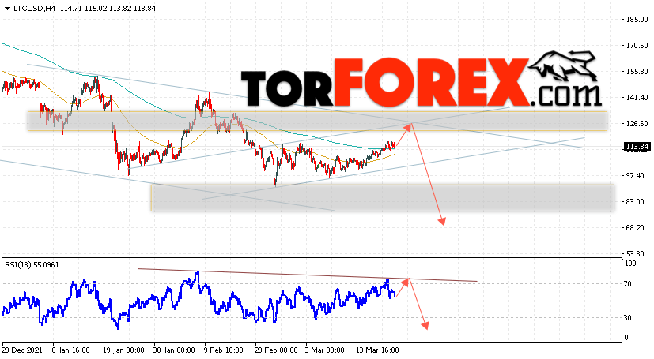Click the 53.80 price scale label

(637, 254)
